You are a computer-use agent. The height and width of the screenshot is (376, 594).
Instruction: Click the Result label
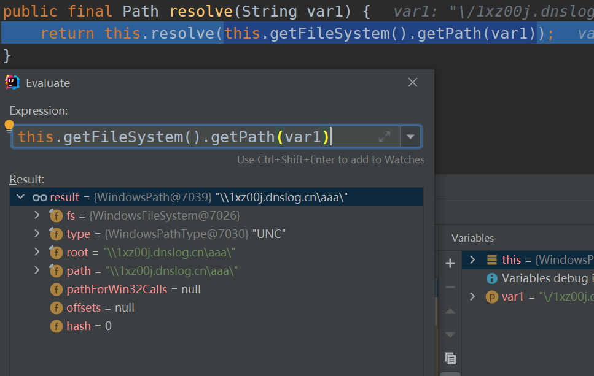pyautogui.click(x=26, y=179)
